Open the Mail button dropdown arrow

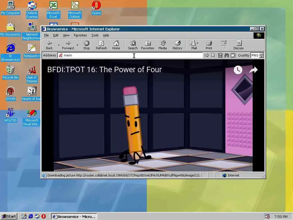coord(198,43)
